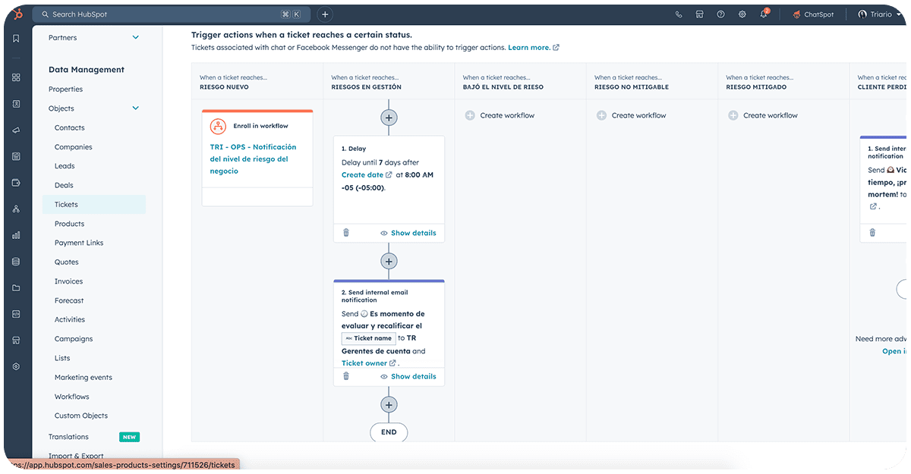
Task: Select Forecast under Objects
Action: pyautogui.click(x=69, y=300)
